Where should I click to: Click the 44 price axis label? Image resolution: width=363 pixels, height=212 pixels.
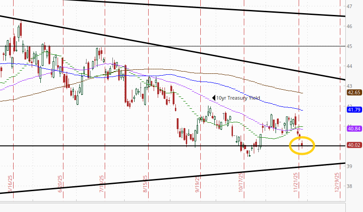point(349,66)
